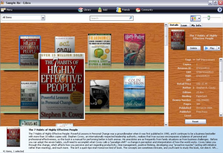Open the Friends section
The width and height of the screenshot is (223, 153).
123,10
